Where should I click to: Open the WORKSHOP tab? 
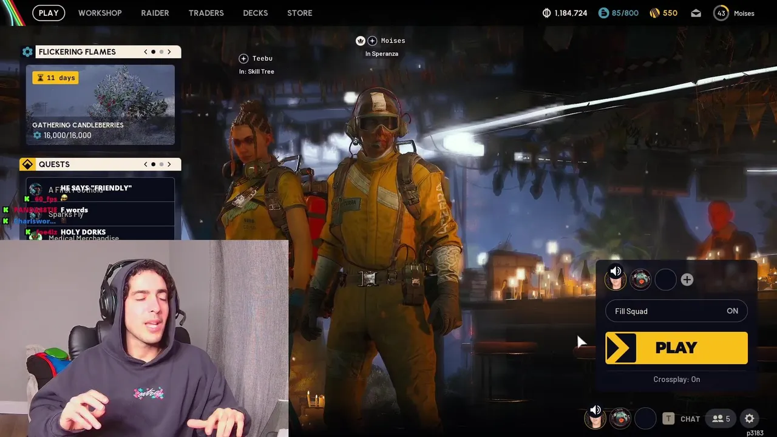[100, 13]
